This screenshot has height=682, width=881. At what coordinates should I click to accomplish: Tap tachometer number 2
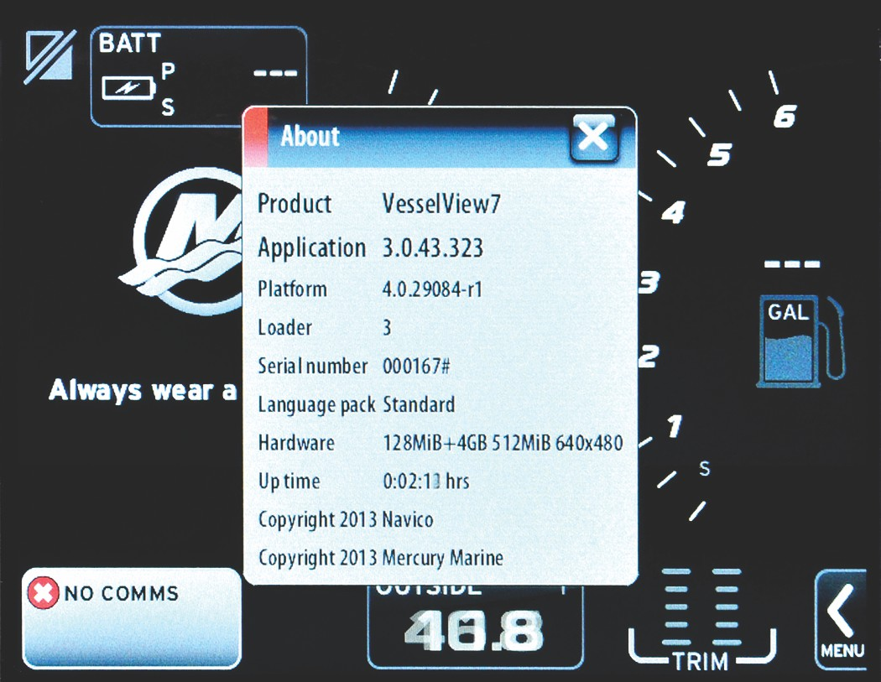[x=649, y=356]
